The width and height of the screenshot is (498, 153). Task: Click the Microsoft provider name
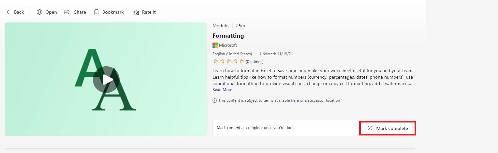pos(228,45)
